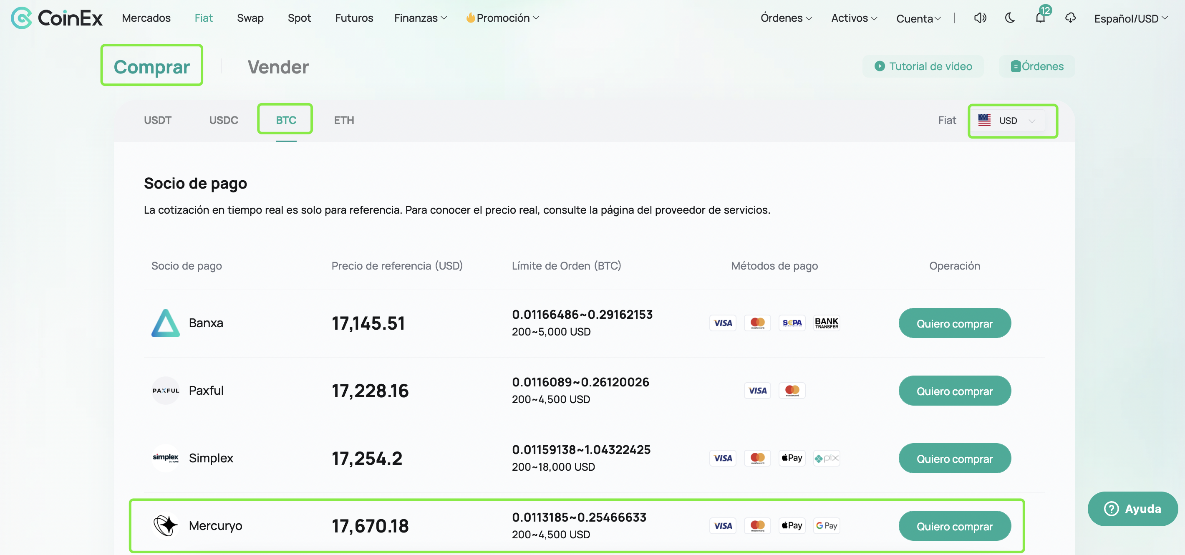This screenshot has height=555, width=1185.
Task: Open the Ayuda help button
Action: click(1132, 509)
